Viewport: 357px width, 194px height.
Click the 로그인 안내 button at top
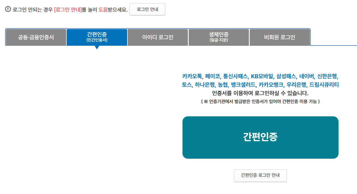147,9
